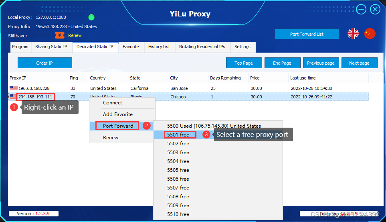Screen dimensions: 386x222
Task: Open the Port Forward submenu
Action: pyautogui.click(x=118, y=126)
